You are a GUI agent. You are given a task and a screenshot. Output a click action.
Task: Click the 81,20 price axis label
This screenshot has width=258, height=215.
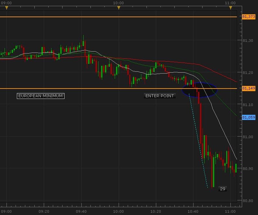(x=248, y=73)
